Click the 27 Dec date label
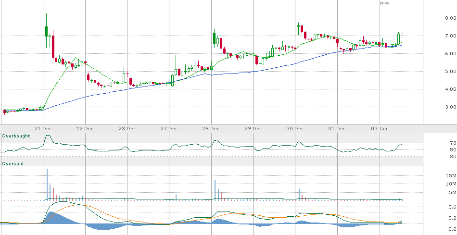The width and height of the screenshot is (457, 235). click(x=169, y=128)
